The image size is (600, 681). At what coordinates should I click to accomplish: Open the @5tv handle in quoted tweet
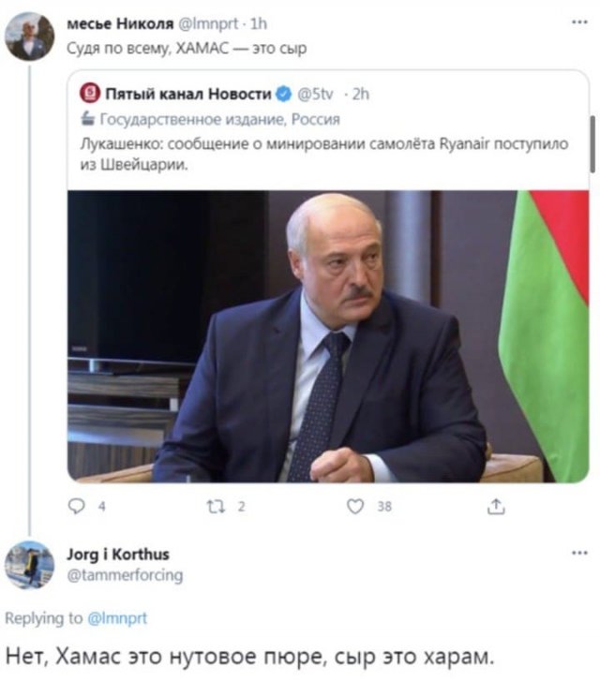(x=316, y=94)
